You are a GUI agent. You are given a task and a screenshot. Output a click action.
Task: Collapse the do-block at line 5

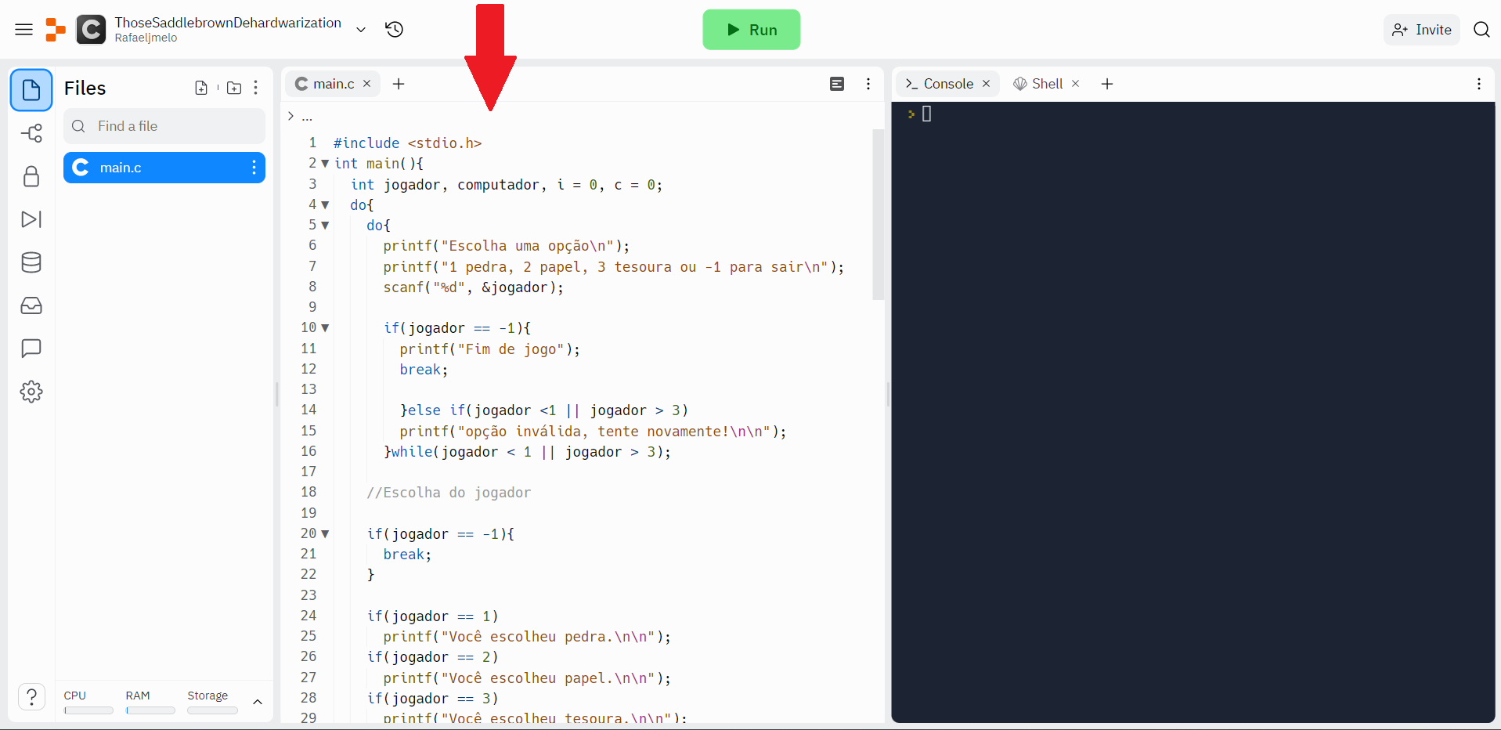click(x=327, y=226)
